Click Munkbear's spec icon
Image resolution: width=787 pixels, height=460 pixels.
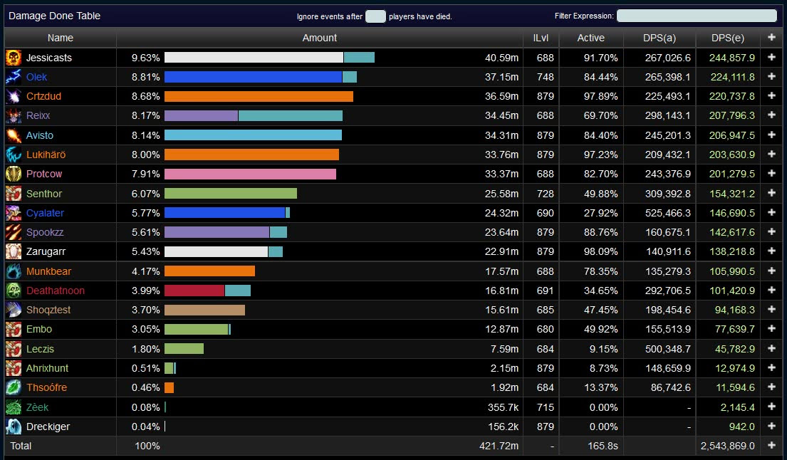(x=14, y=271)
